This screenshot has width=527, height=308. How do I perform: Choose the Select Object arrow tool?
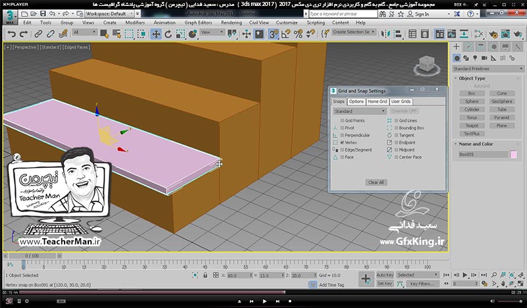click(104, 34)
